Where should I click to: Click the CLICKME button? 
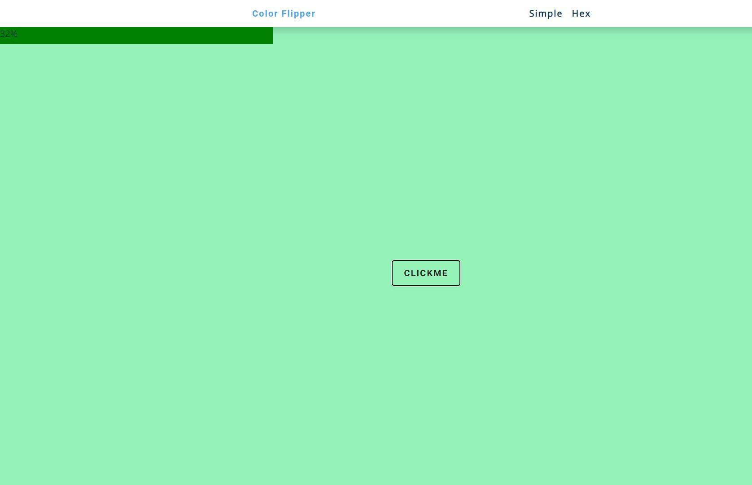(x=426, y=273)
